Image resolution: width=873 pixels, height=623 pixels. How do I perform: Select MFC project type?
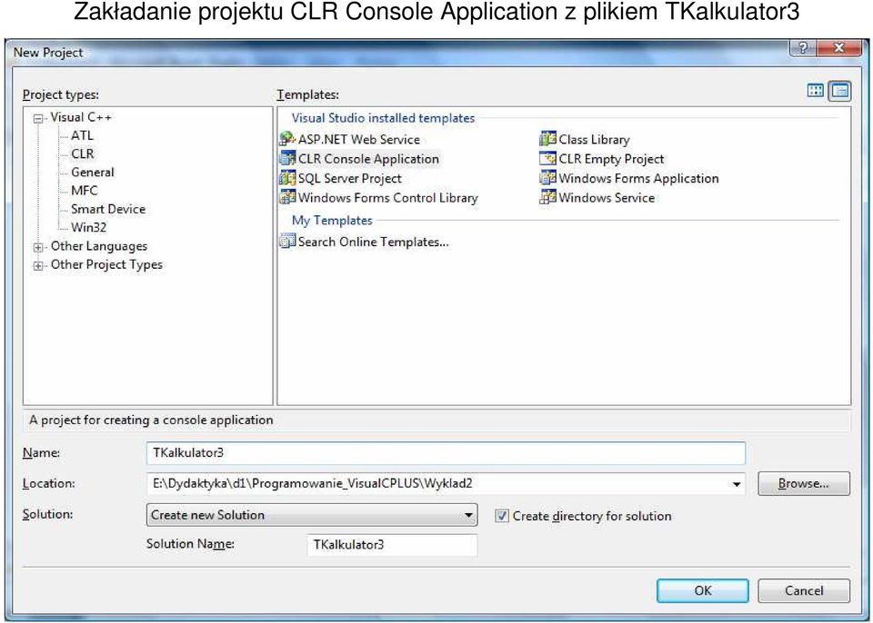pyautogui.click(x=84, y=190)
